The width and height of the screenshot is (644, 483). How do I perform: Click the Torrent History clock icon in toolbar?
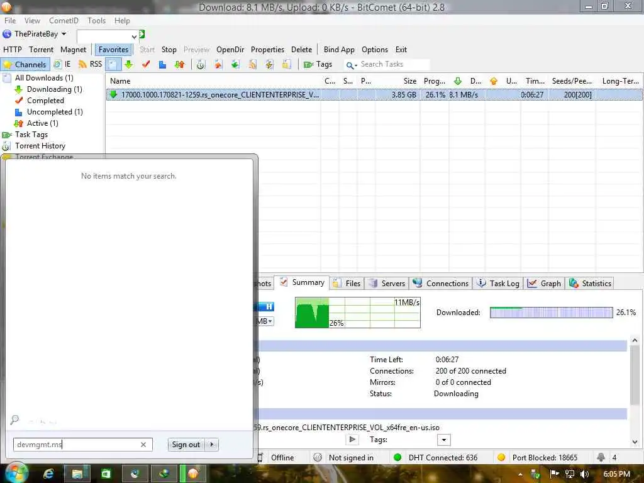[201, 65]
